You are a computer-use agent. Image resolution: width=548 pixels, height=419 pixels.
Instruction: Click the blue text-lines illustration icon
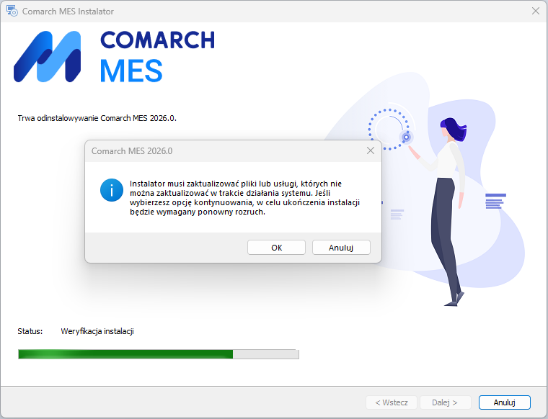[495, 201]
